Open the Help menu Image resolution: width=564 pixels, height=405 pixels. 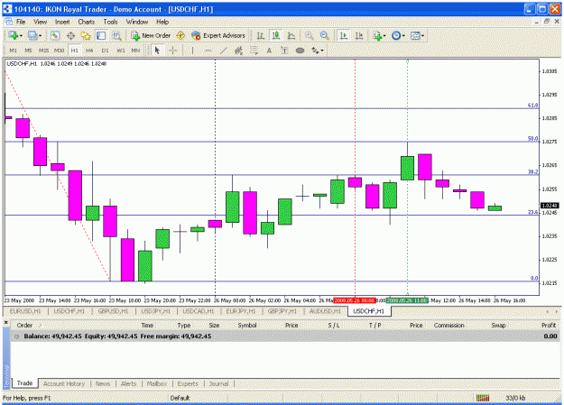[x=162, y=22]
